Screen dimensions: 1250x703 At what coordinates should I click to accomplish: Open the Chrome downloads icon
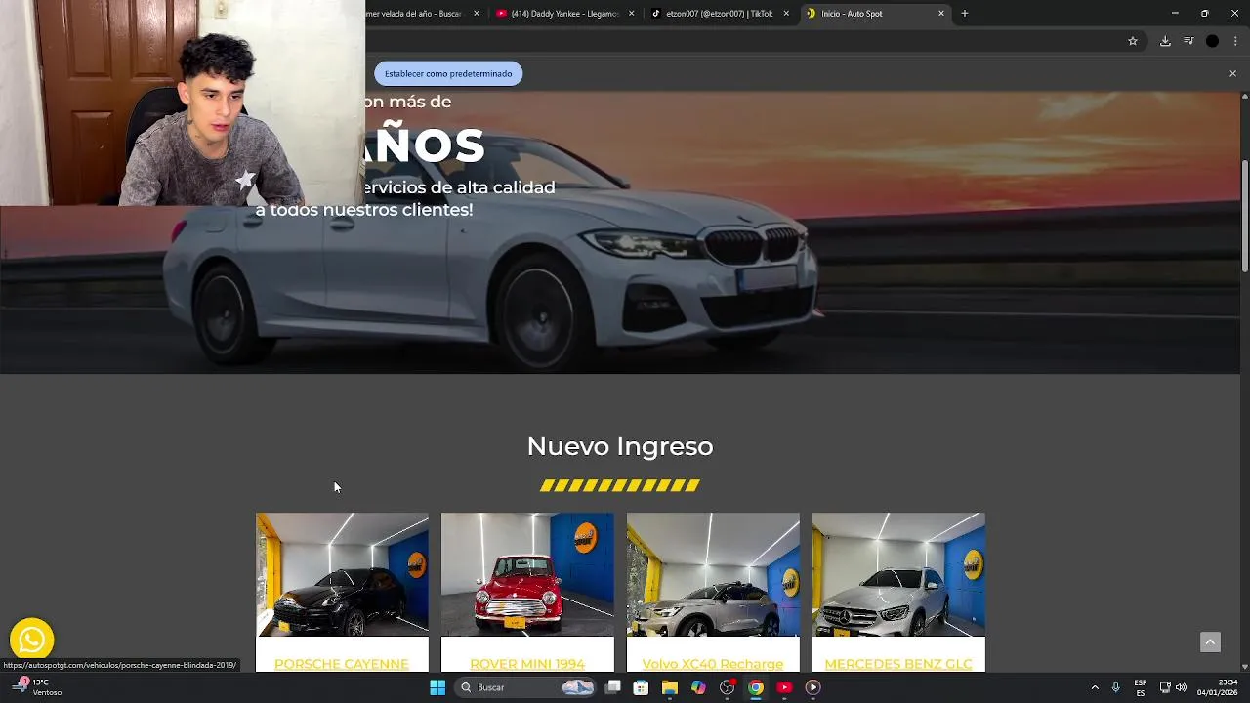tap(1165, 41)
